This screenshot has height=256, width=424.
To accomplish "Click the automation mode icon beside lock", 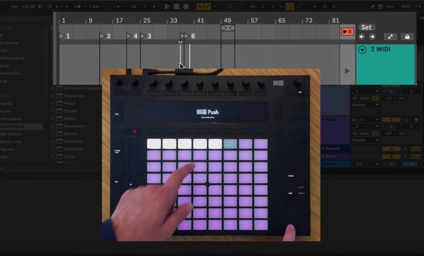I will click(390, 37).
